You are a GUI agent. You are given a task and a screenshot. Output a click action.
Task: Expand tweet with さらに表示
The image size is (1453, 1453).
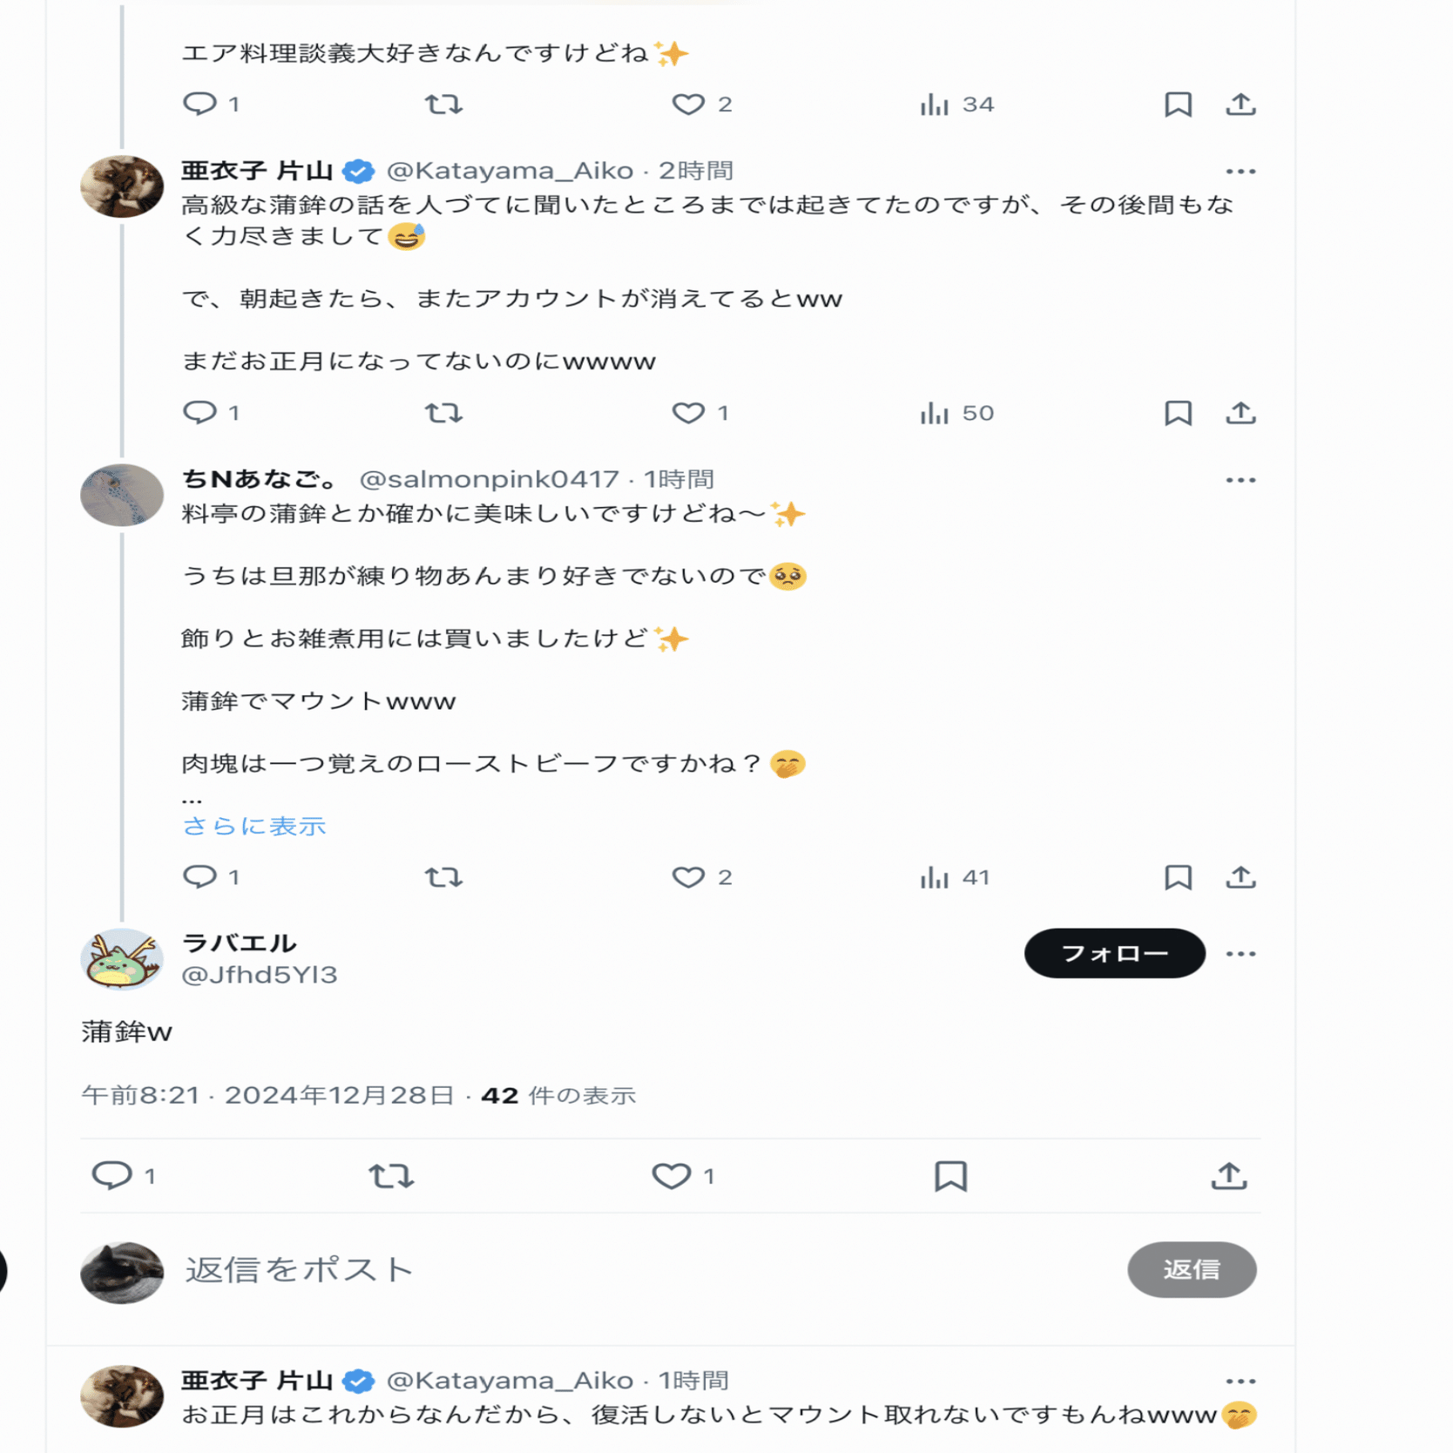(253, 826)
